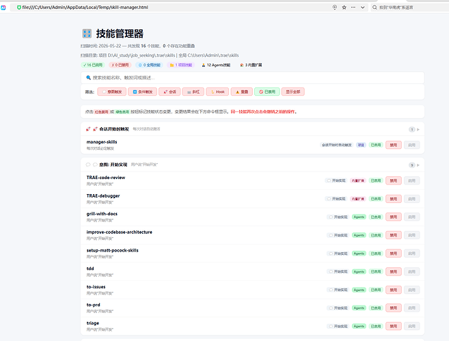Collapse the 意图: 开始实现 section arrow

click(x=418, y=165)
